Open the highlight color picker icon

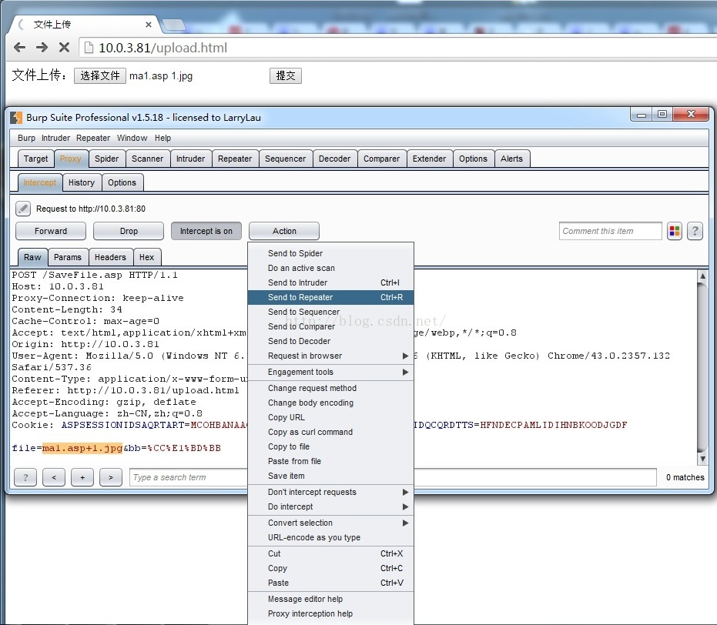pos(675,231)
